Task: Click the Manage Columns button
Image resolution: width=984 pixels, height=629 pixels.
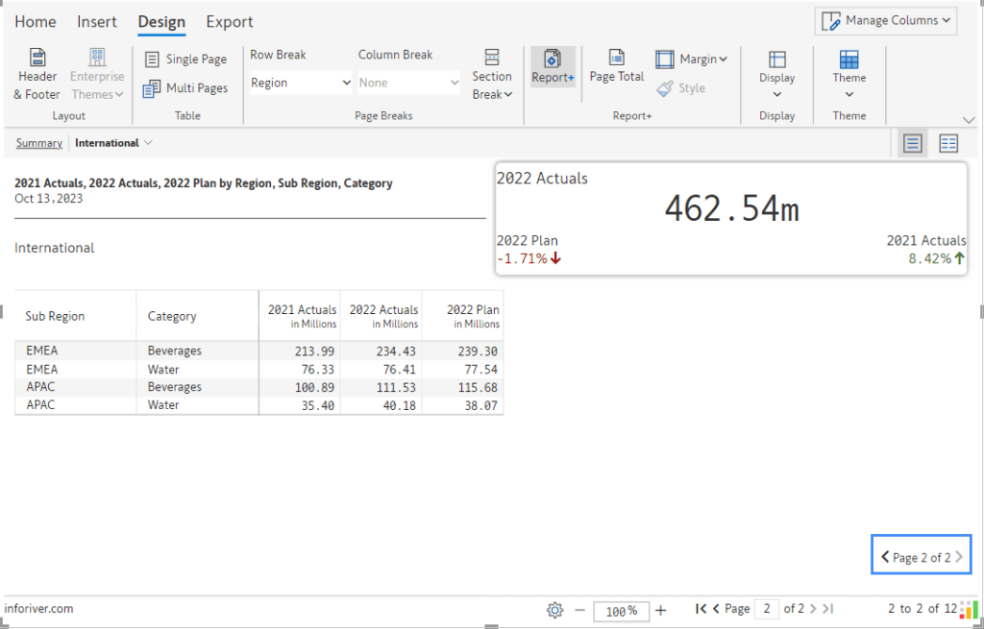Action: (885, 20)
